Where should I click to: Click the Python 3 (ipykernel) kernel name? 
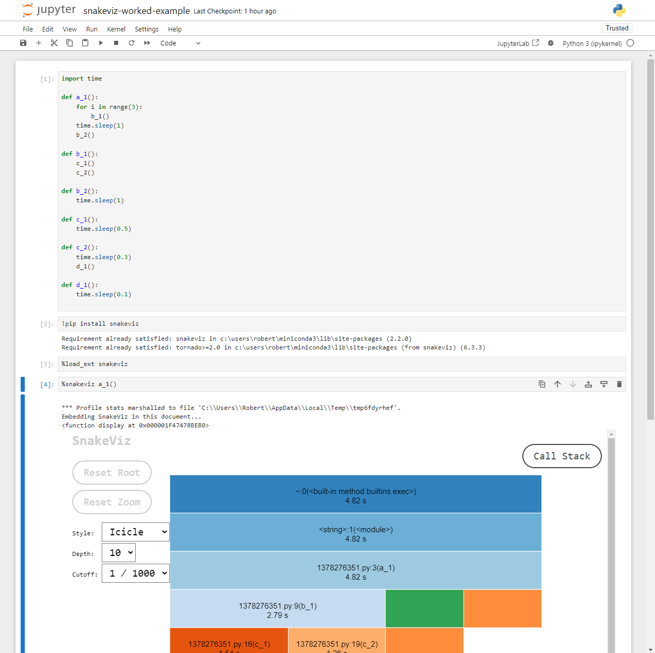[x=592, y=43]
